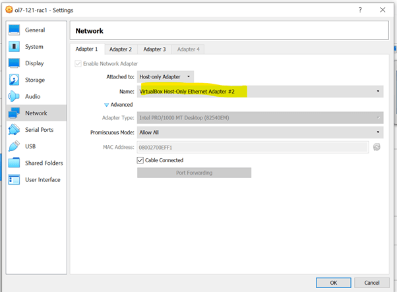Switch to Adapter 3 tab
The height and width of the screenshot is (292, 397).
click(154, 49)
